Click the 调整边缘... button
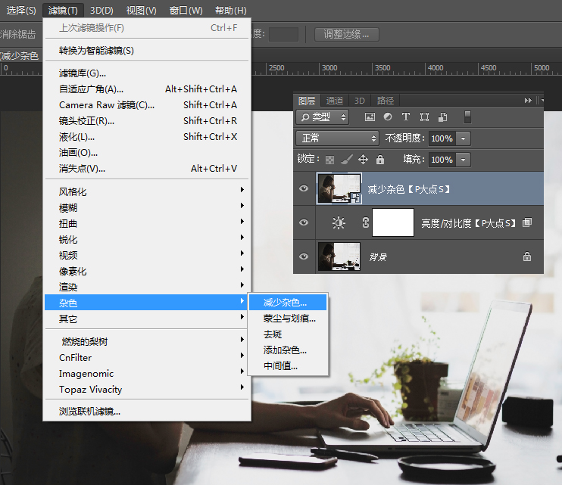The image size is (562, 485). tap(347, 34)
